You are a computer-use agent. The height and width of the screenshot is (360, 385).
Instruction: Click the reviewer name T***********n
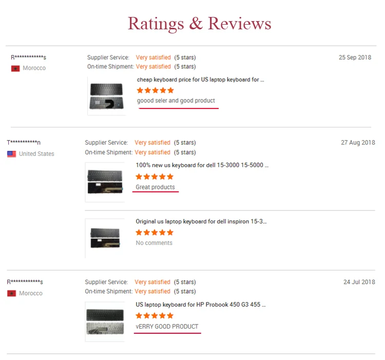tap(24, 142)
